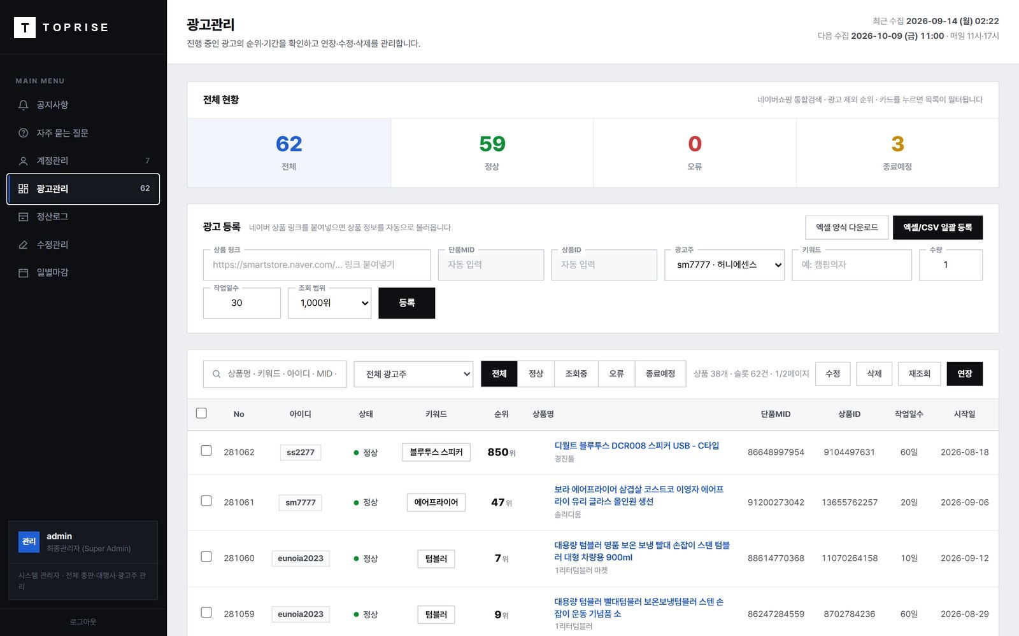This screenshot has width=1019, height=636.
Task: Click the 삭제 button
Action: pos(874,374)
